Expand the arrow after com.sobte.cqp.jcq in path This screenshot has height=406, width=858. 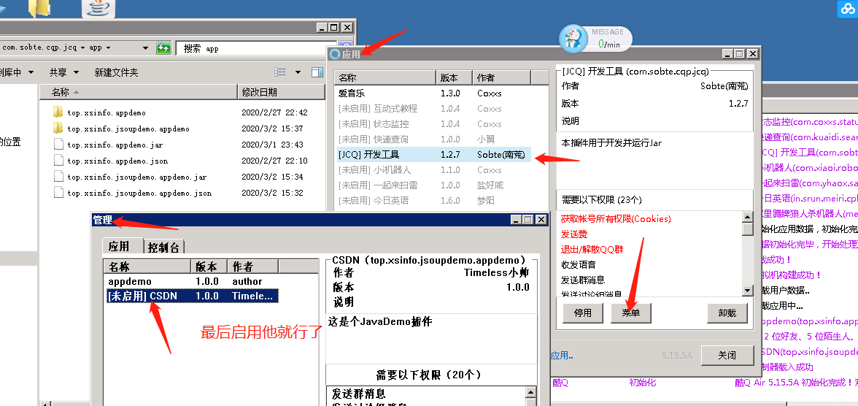(82, 47)
